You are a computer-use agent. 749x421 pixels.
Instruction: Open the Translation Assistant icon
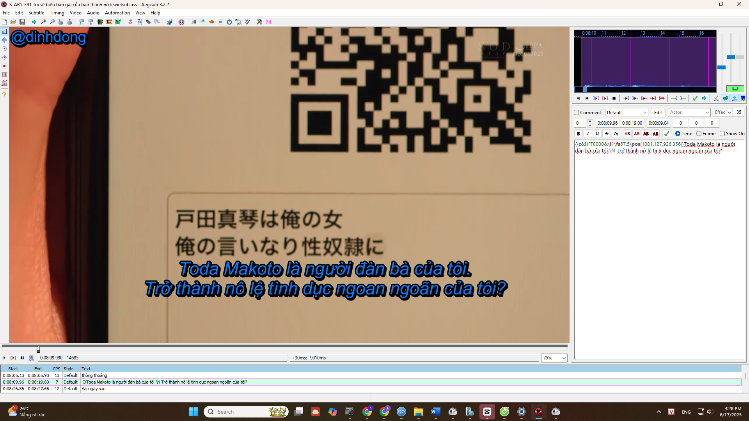(211, 22)
